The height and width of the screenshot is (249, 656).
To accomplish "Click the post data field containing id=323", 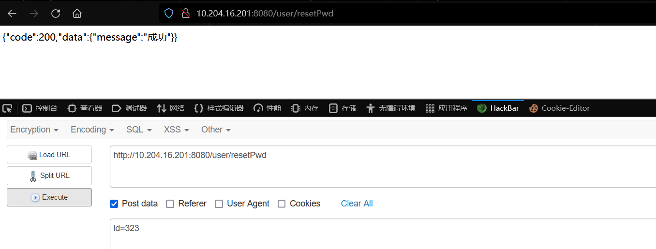I will click(x=383, y=234).
